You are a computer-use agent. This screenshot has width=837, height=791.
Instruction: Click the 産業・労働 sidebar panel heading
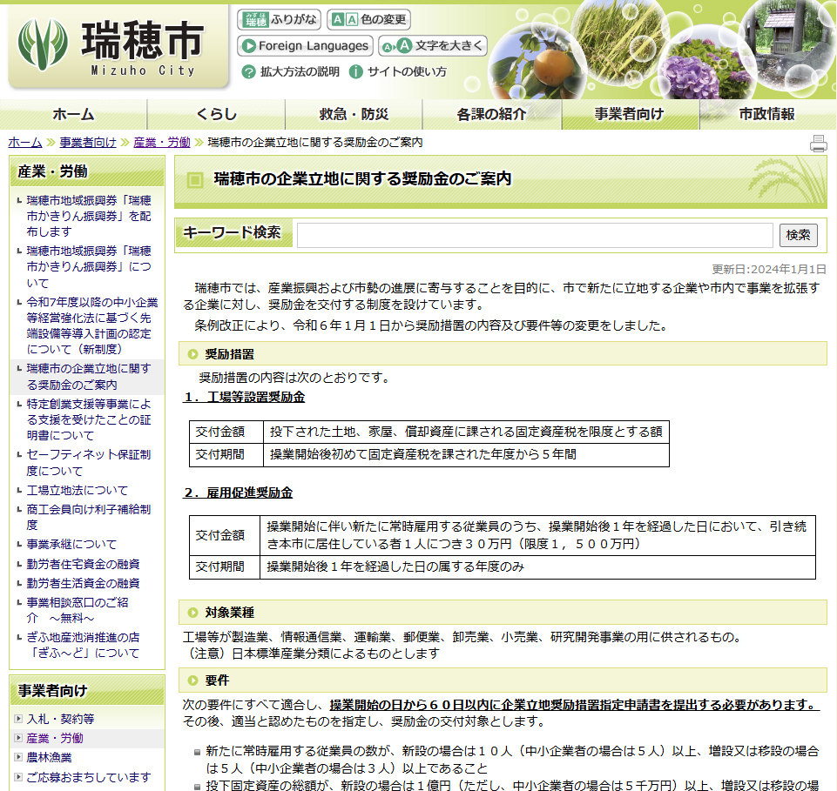[88, 171]
